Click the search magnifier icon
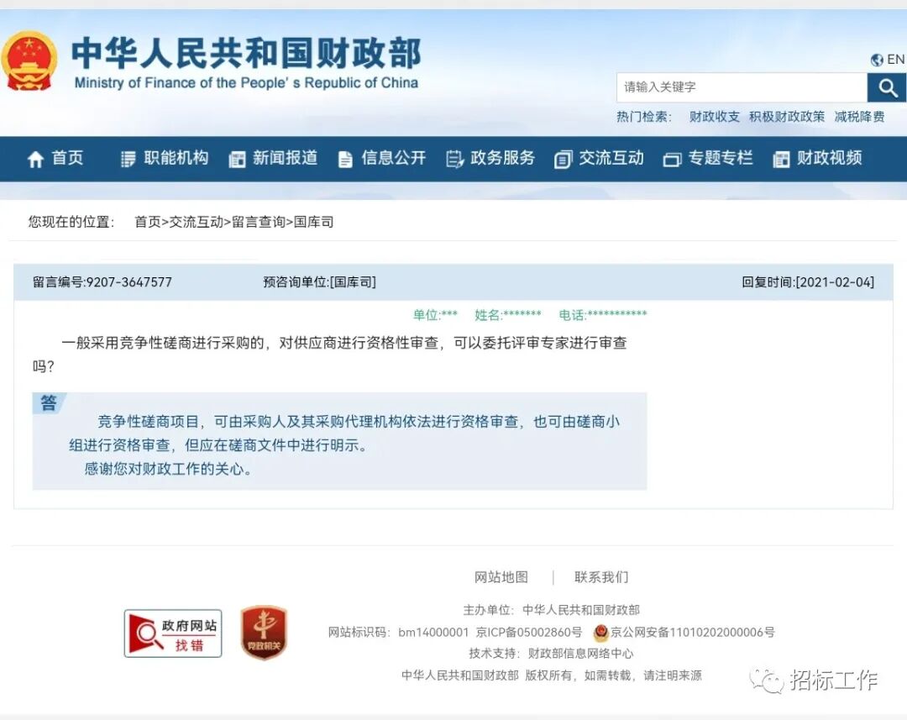Image resolution: width=907 pixels, height=720 pixels. pos(887,87)
